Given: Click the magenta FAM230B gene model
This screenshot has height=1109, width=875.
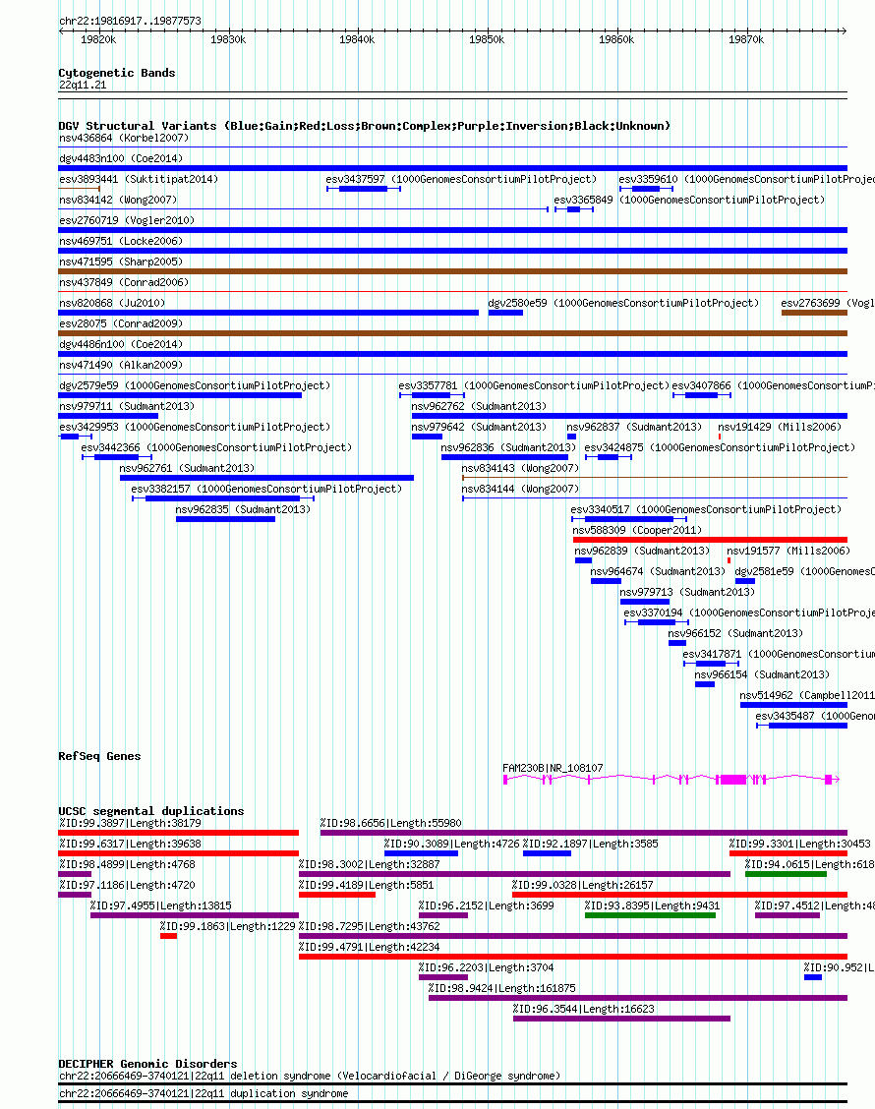Looking at the screenshot, I should tap(671, 780).
